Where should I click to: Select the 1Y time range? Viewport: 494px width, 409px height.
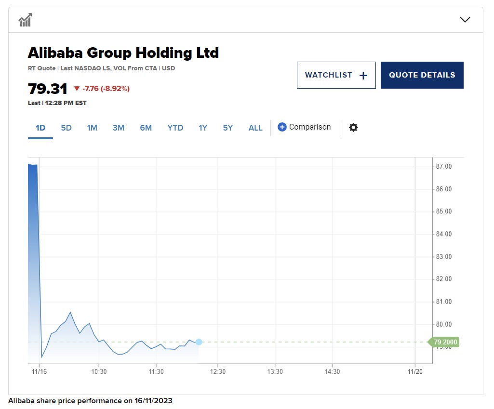[203, 128]
